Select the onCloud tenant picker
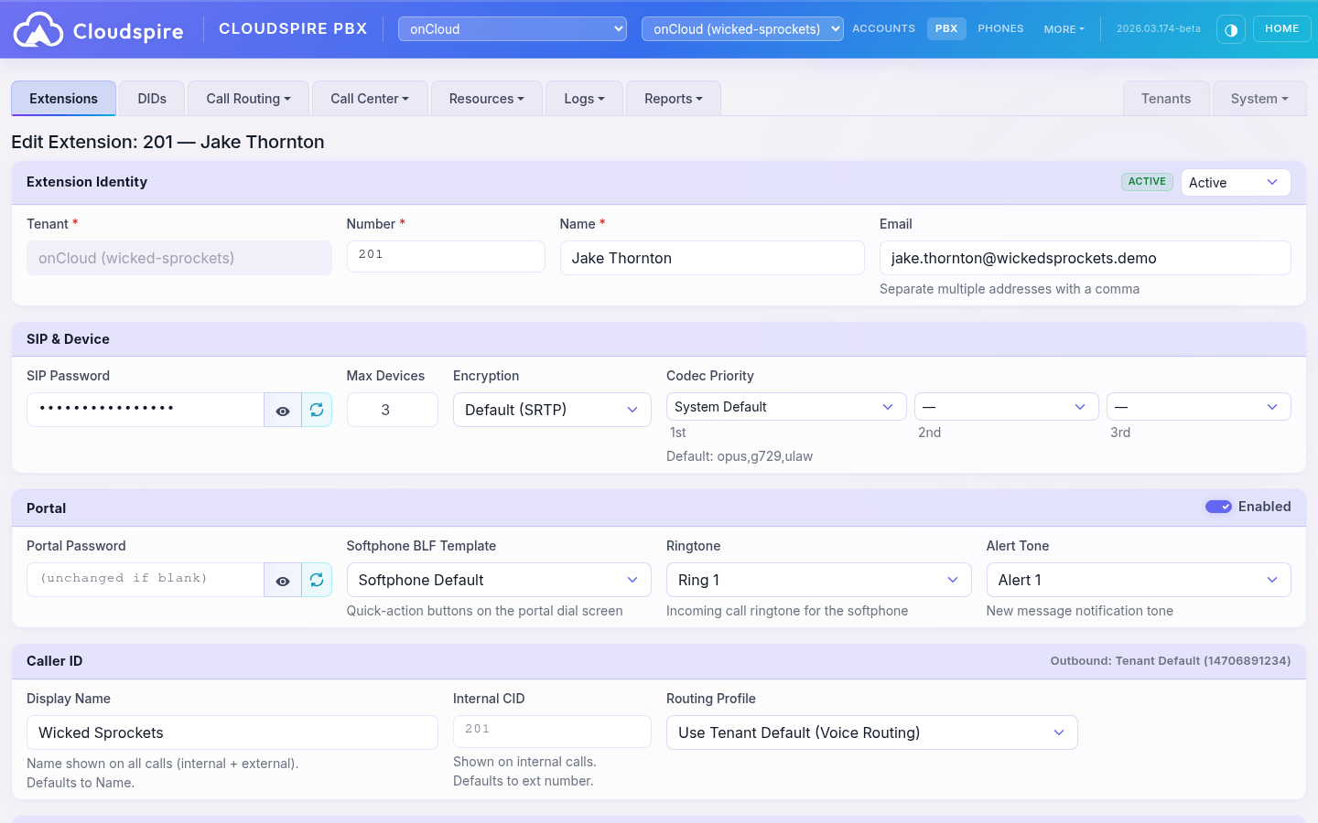 pyautogui.click(x=512, y=28)
